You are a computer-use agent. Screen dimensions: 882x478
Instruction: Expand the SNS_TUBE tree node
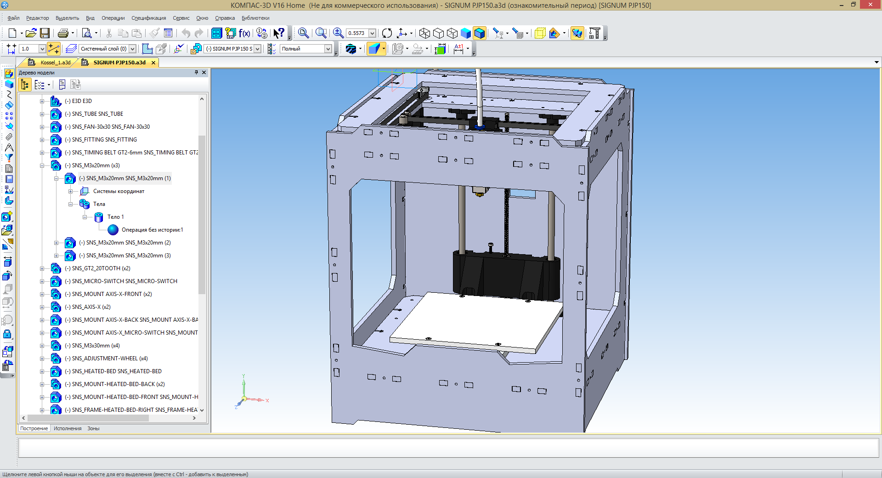click(x=42, y=114)
